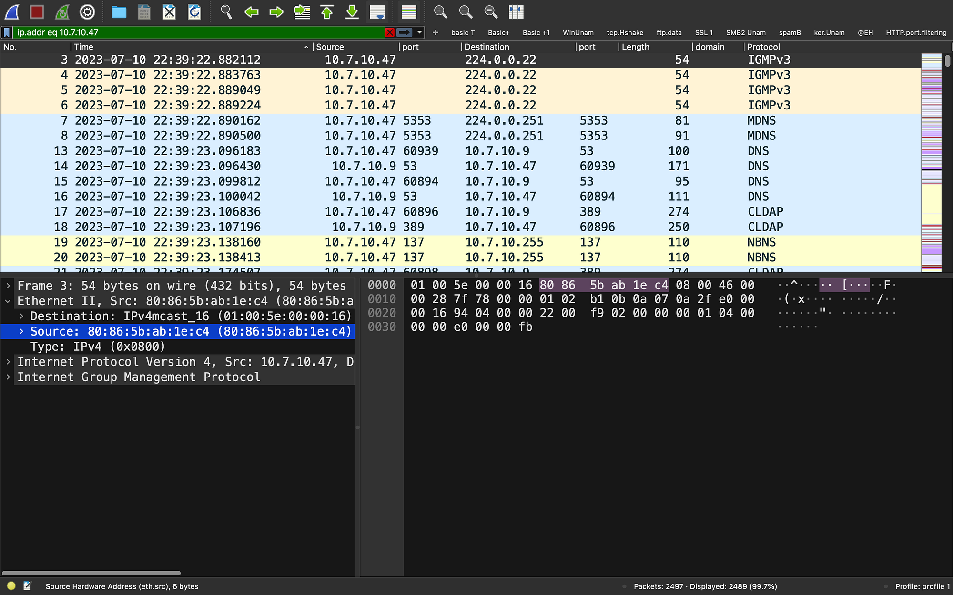Viewport: 953px width, 595px height.
Task: Apply the 'Basic+' filter button
Action: pyautogui.click(x=498, y=32)
